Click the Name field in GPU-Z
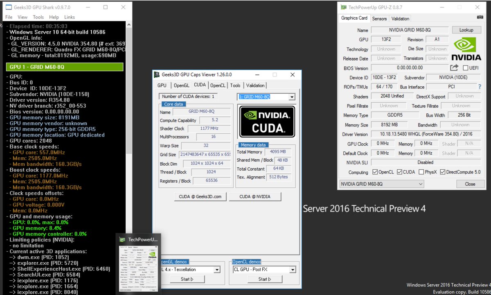Viewport: 491px width, 295px height. 410,30
